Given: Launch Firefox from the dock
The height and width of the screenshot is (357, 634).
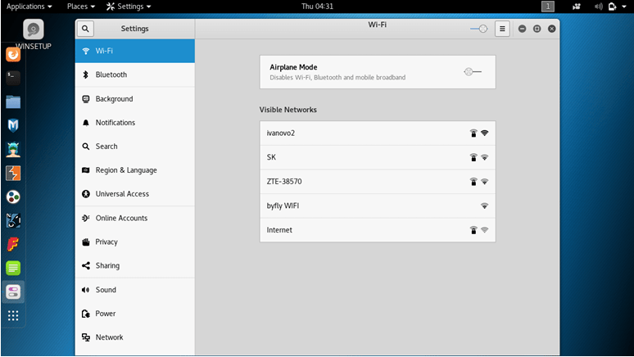Looking at the screenshot, I should [13, 54].
